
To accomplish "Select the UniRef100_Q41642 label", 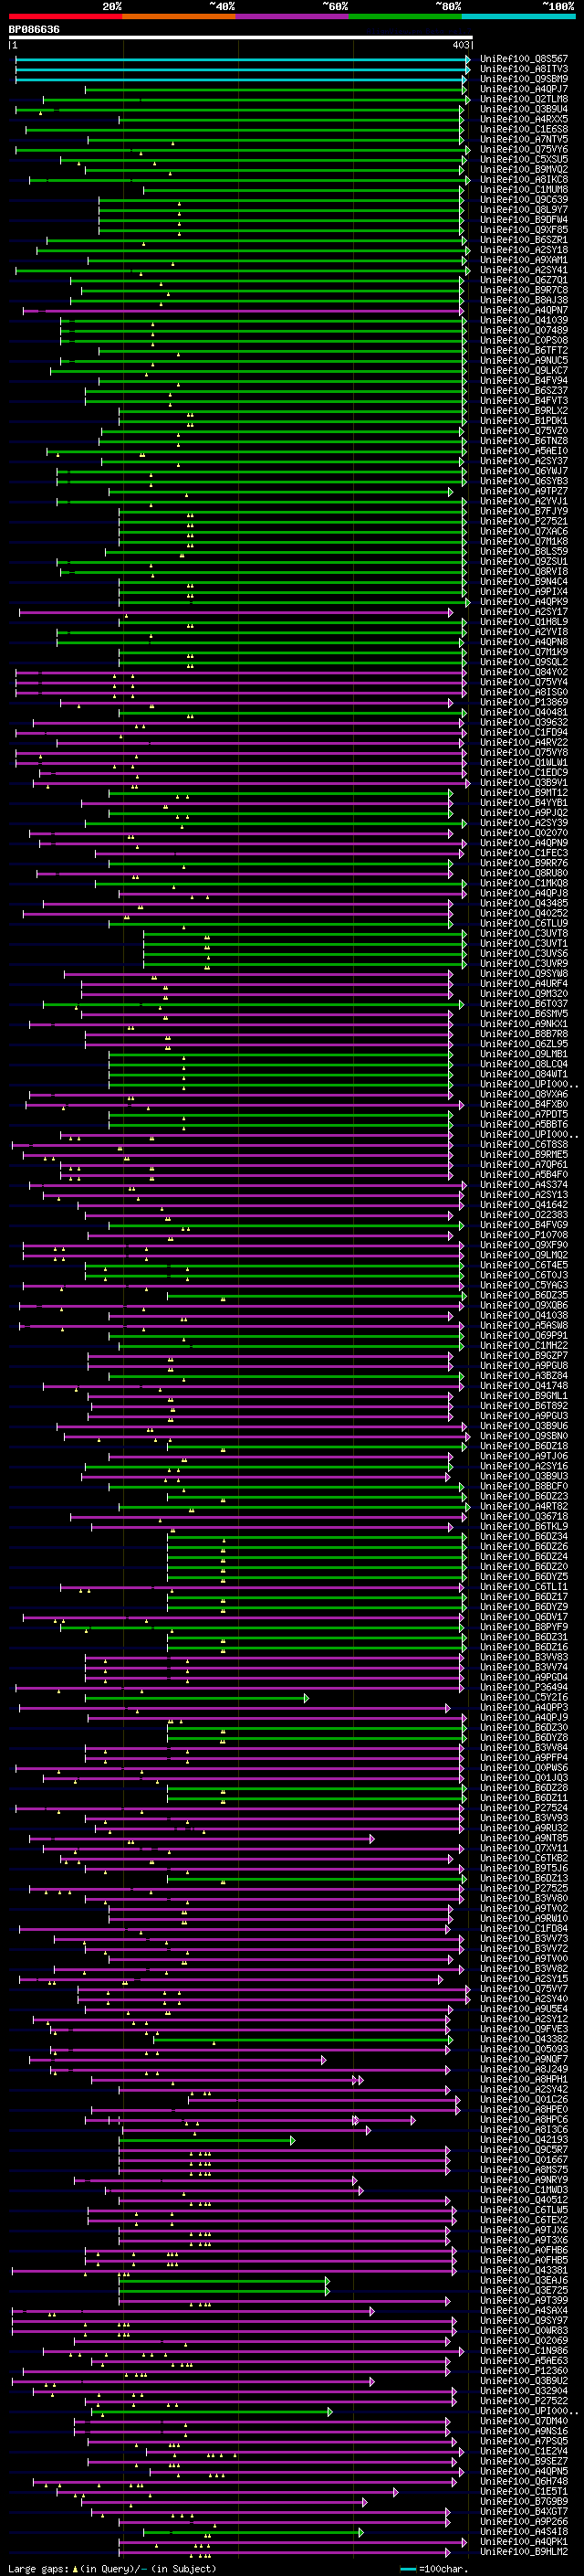I will 524,1204.
